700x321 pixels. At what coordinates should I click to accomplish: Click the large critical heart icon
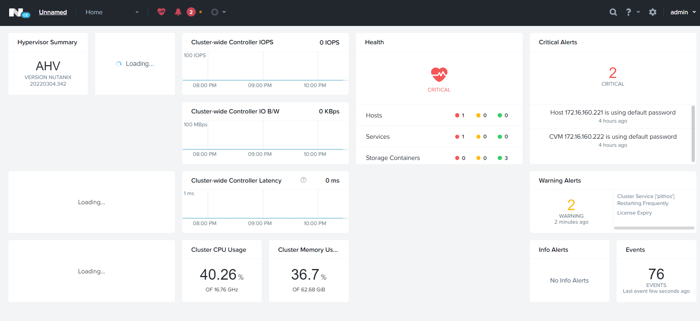[439, 75]
